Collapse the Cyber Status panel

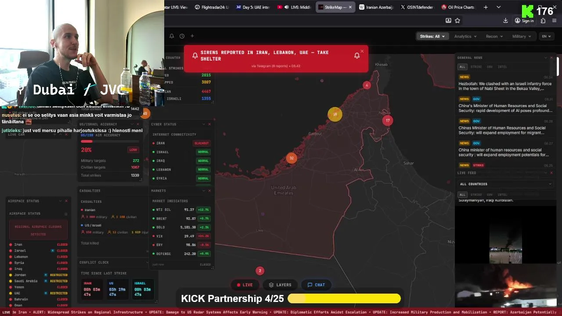pos(203,124)
